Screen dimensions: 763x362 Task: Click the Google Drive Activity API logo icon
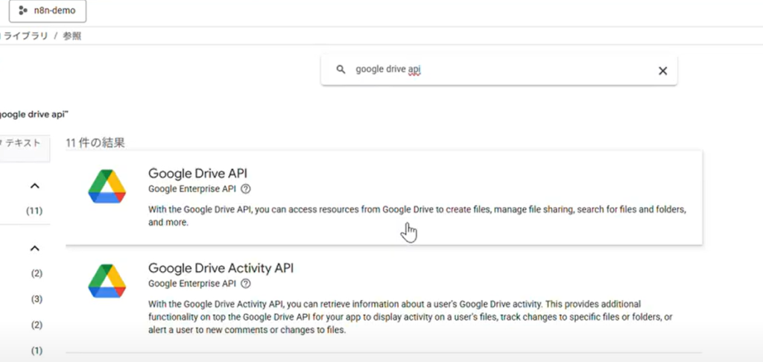(x=107, y=281)
